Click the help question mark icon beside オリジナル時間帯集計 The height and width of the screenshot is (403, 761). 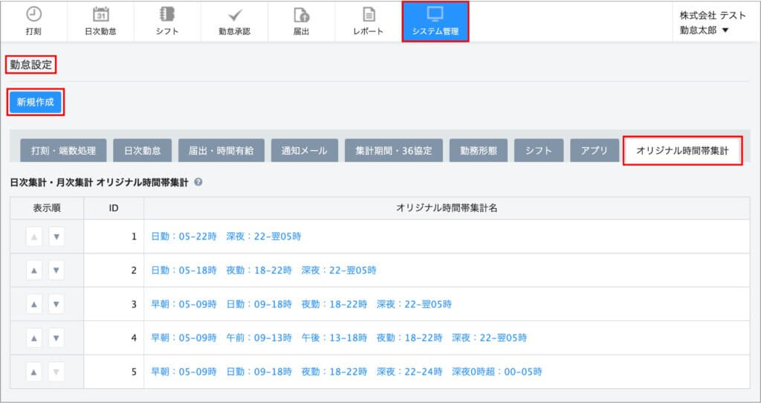198,181
